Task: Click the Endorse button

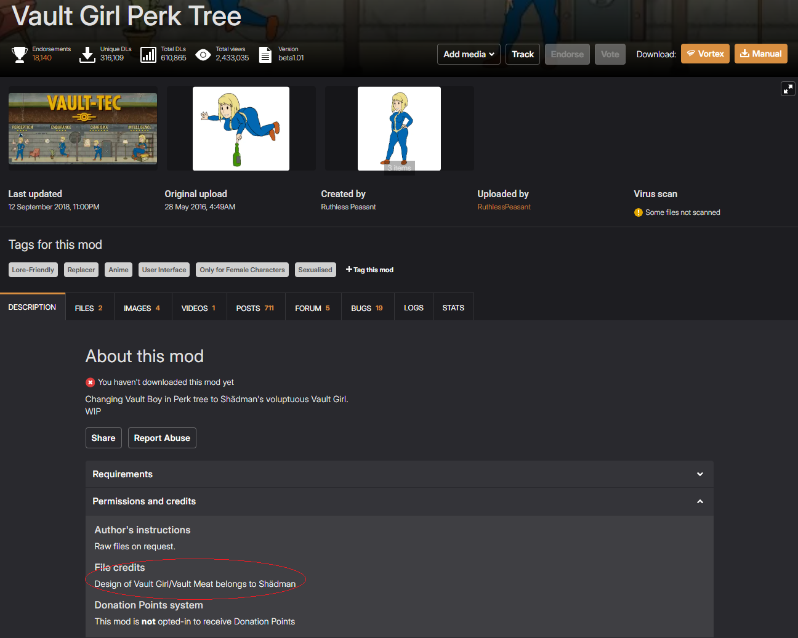Action: 567,54
